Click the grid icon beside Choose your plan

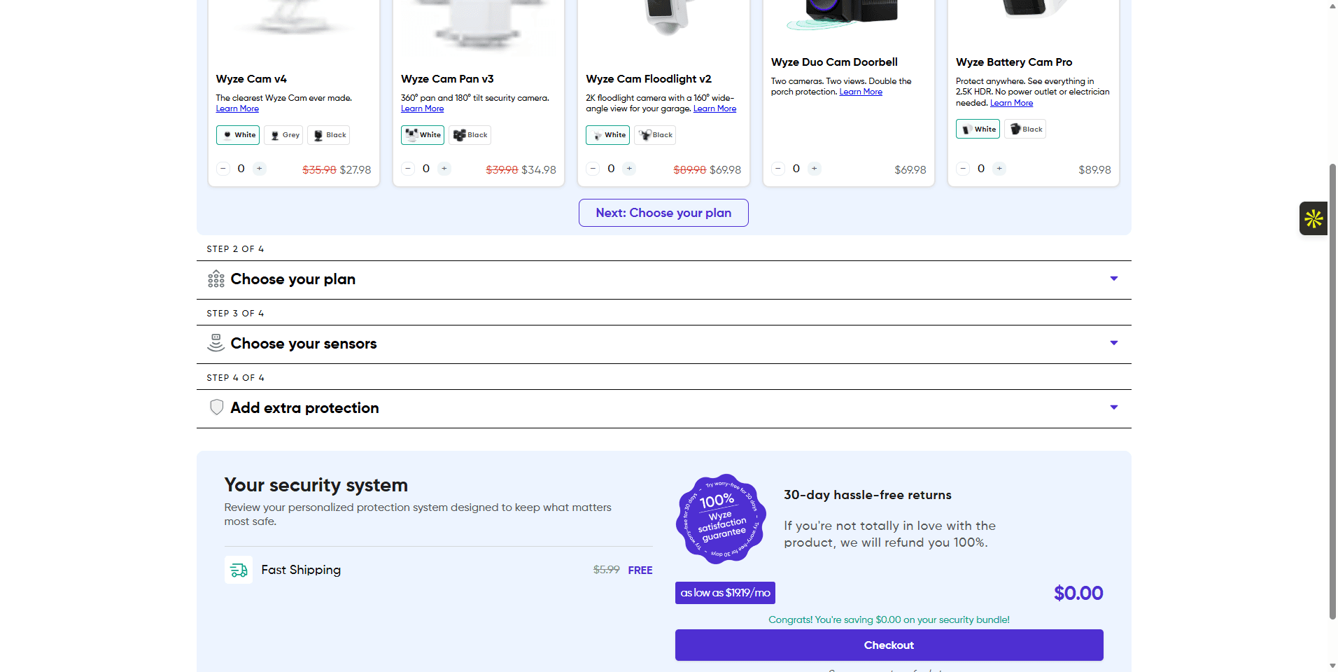click(216, 279)
